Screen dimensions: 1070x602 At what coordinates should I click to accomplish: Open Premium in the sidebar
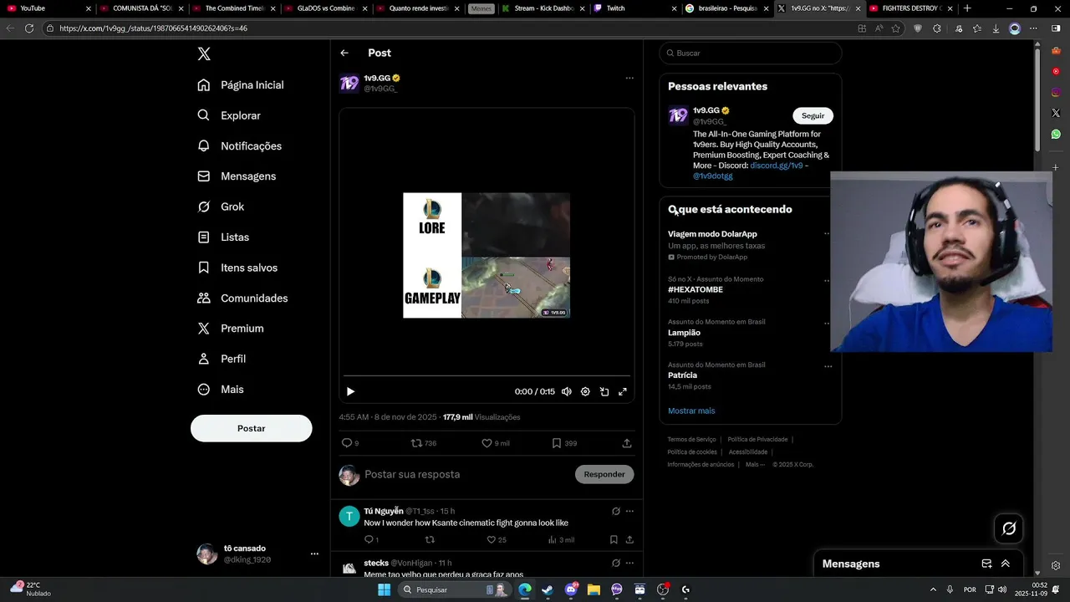231,329
